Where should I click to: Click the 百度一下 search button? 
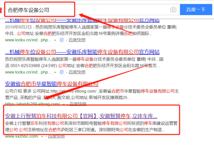196,9
